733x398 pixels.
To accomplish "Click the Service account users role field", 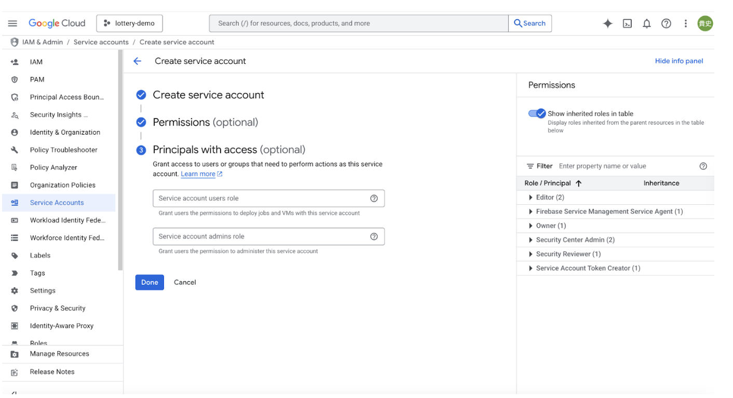I will tap(268, 198).
